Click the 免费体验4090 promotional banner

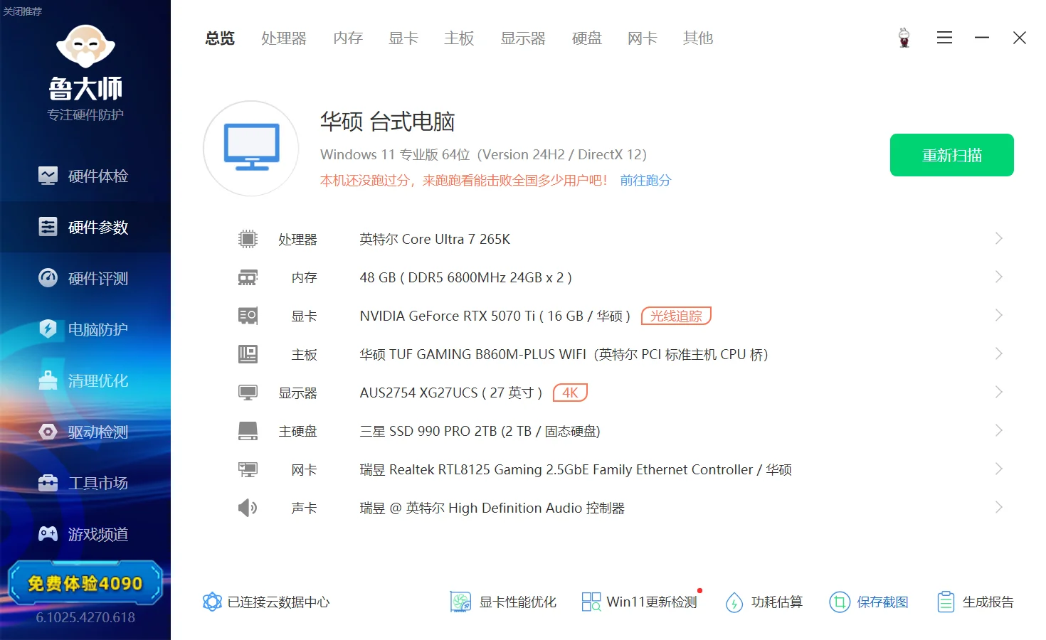click(x=85, y=583)
